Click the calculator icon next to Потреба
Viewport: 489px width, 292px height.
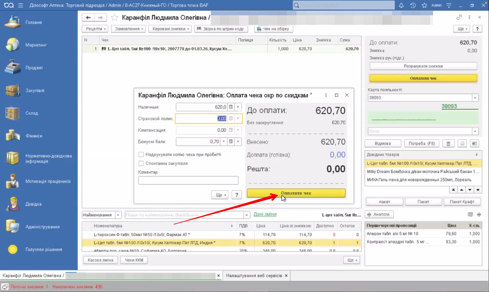coord(448,144)
